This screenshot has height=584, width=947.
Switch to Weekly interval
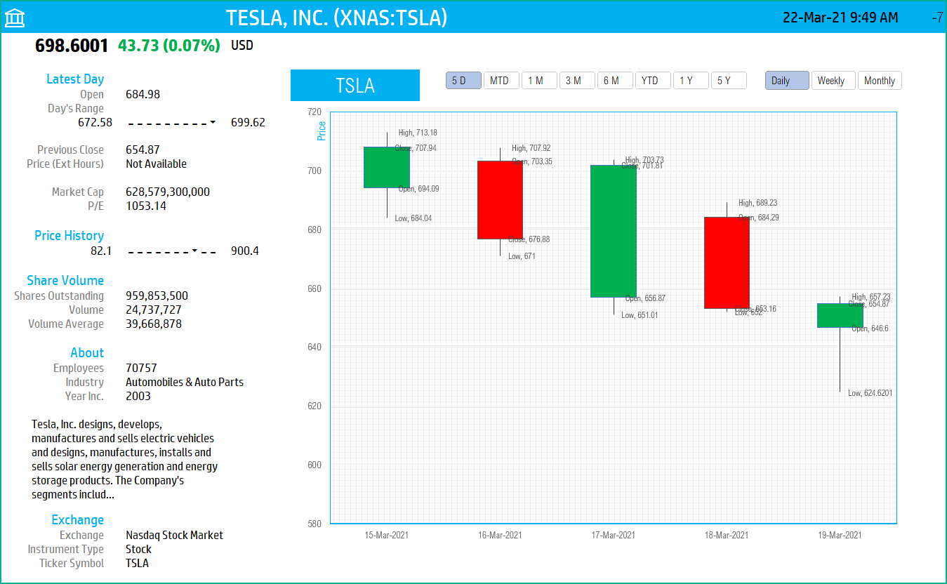tap(833, 81)
